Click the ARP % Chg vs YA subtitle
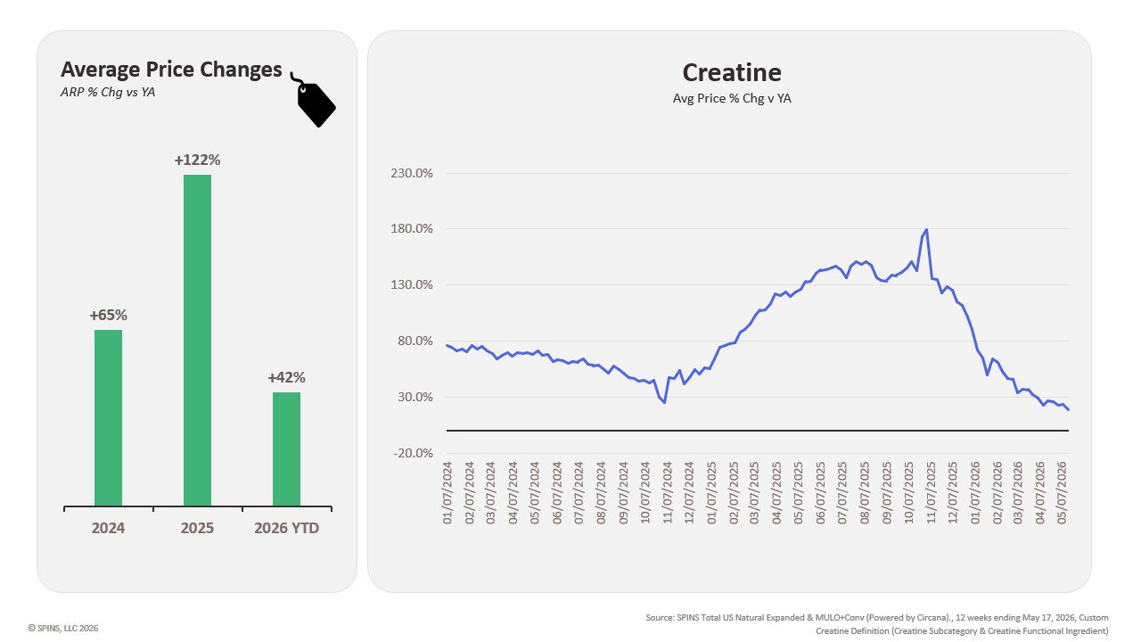 tap(108, 92)
